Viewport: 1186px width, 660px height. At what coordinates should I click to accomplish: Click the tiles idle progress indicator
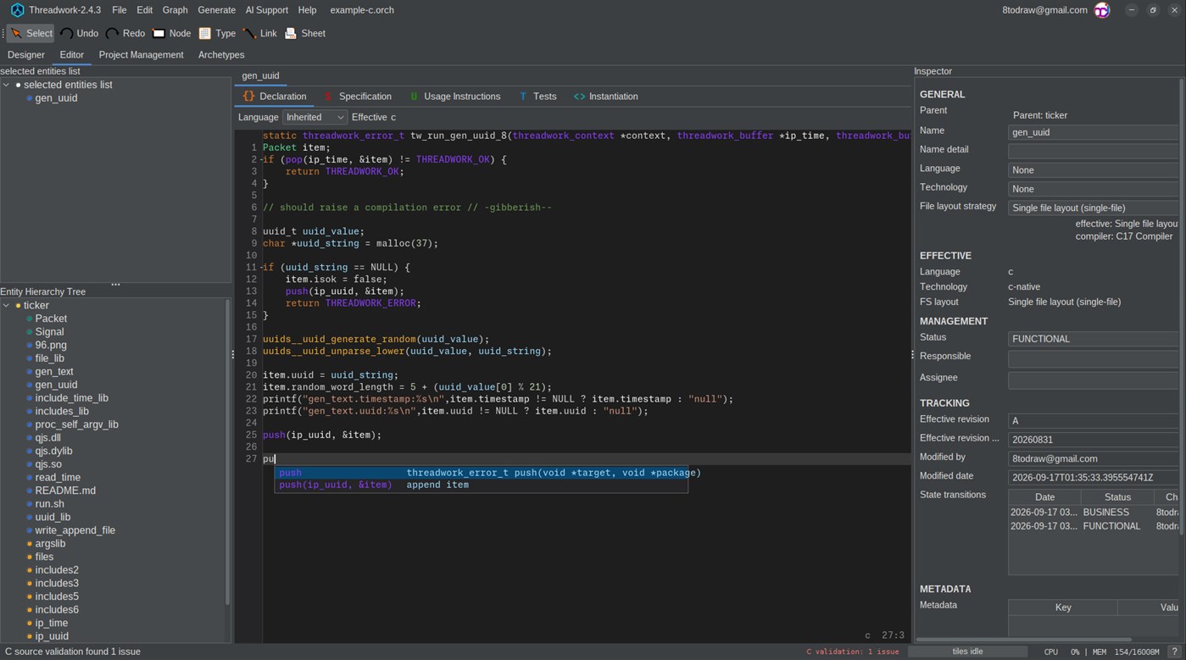click(x=967, y=652)
